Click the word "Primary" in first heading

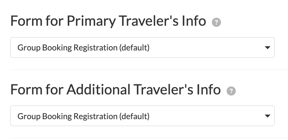(91, 21)
